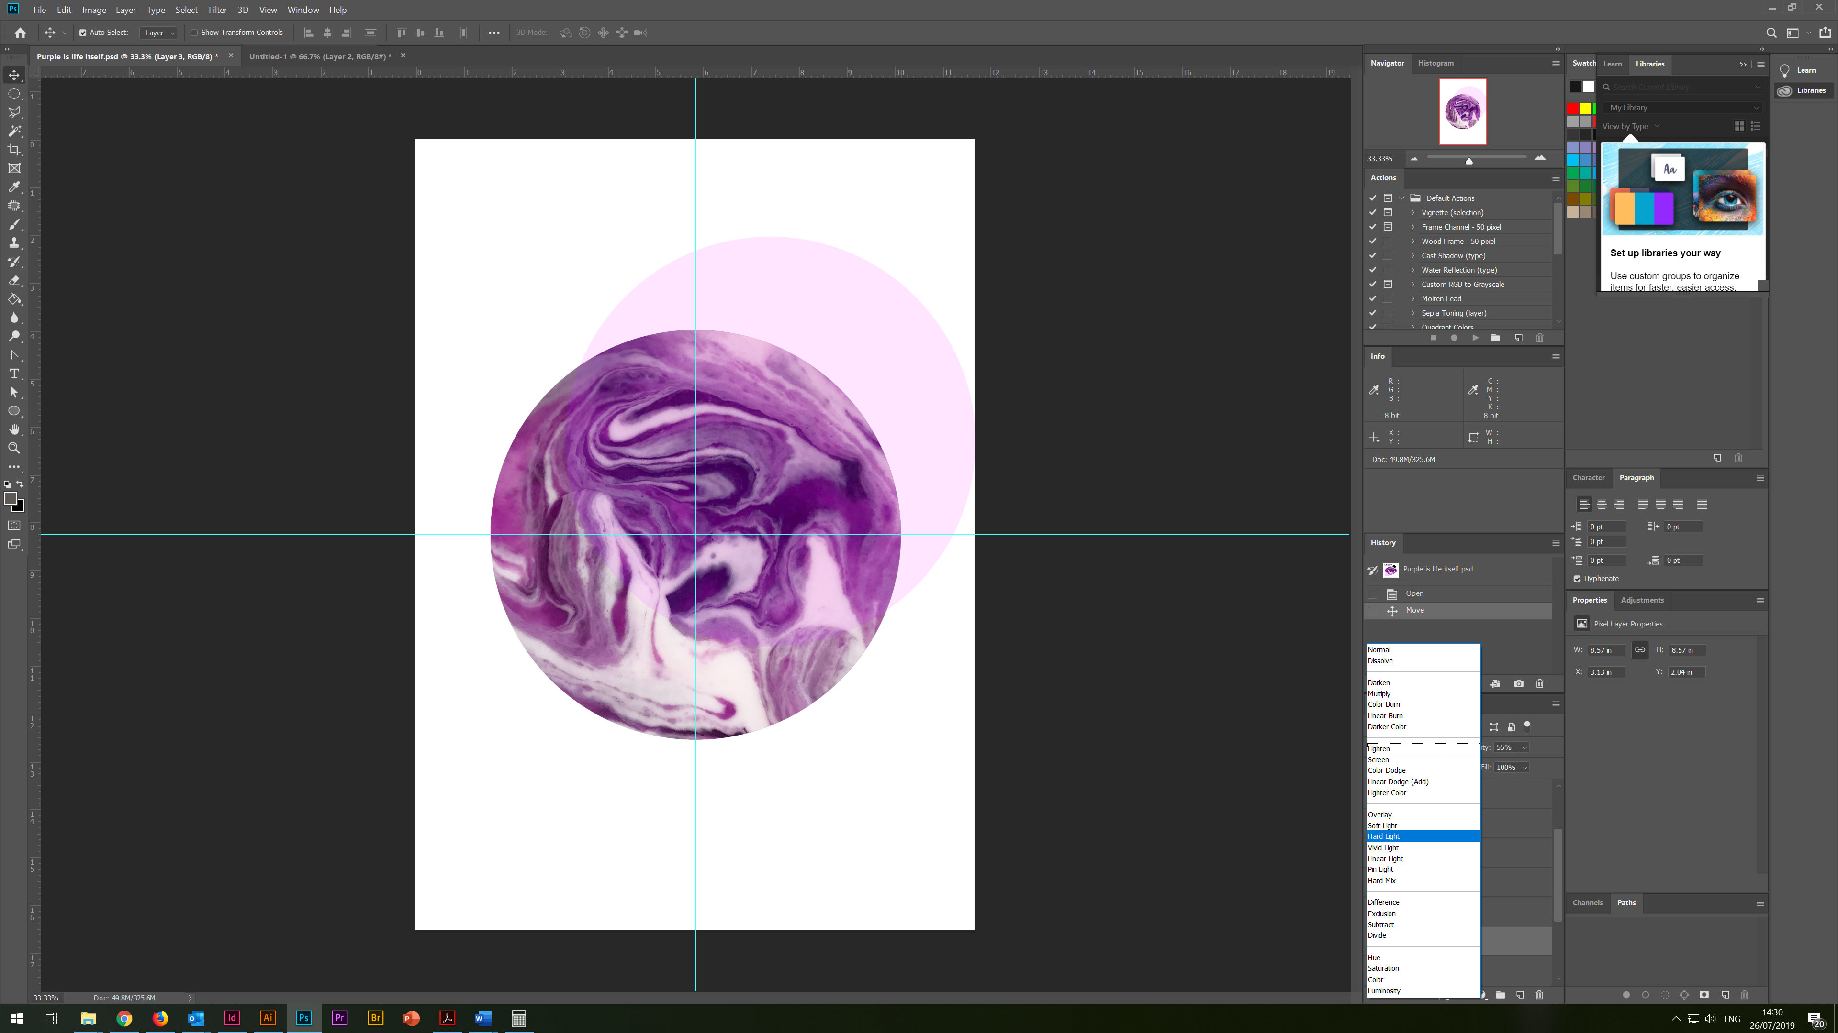Screen dimensions: 1838x1033
Task: Click the red color swatch
Action: pyautogui.click(x=1572, y=109)
